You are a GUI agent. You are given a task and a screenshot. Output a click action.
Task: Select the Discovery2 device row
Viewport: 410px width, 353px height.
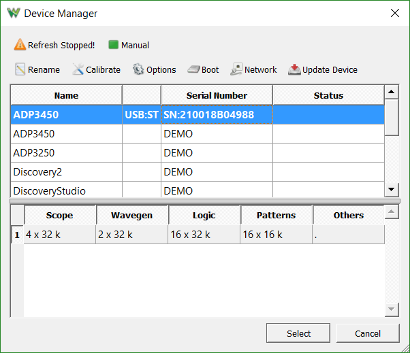198,172
